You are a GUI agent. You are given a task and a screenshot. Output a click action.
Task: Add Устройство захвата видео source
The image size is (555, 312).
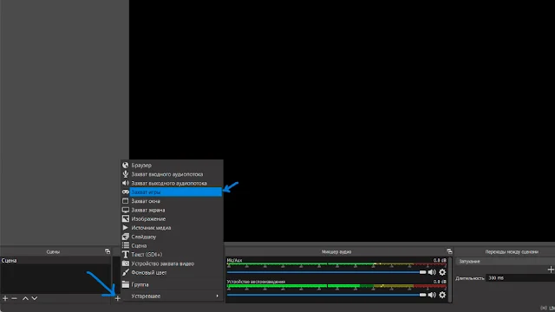172,263
